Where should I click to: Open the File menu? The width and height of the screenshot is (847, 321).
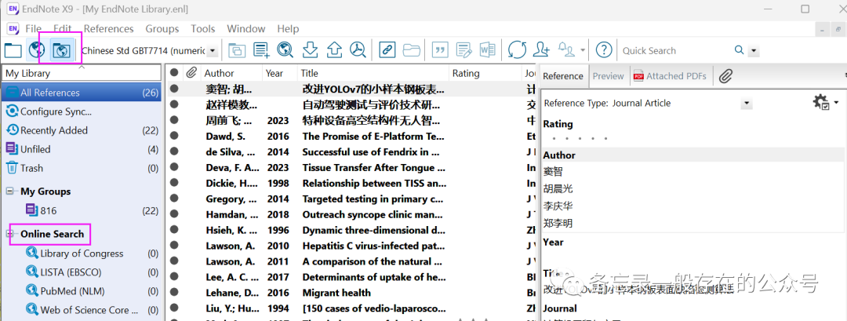[33, 28]
